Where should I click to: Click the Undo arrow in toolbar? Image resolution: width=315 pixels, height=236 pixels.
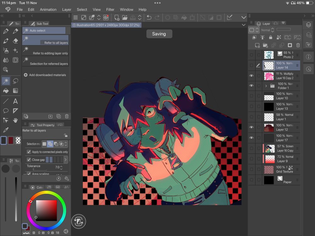(x=149, y=18)
